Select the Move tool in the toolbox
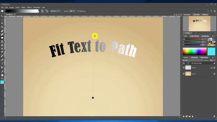The width and height of the screenshot is (217, 122). click(2, 16)
